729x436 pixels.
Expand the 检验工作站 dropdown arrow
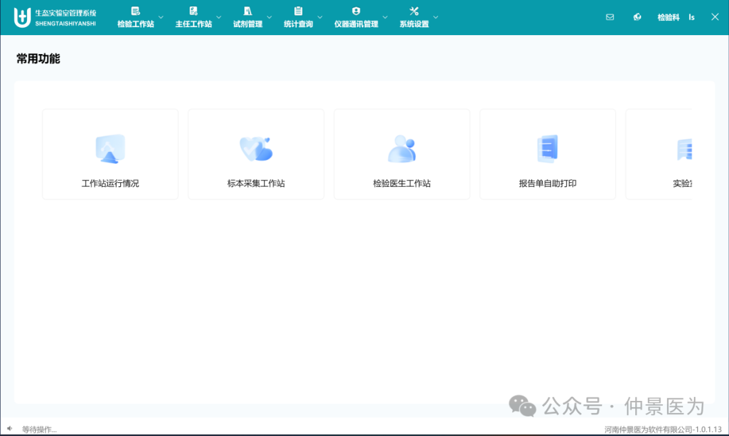click(x=161, y=18)
